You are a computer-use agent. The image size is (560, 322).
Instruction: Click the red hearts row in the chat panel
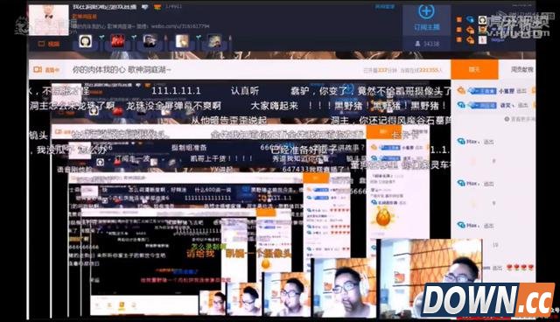[x=520, y=268]
